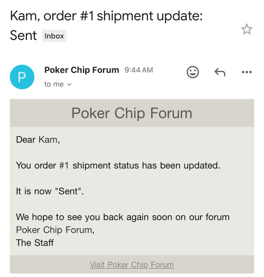Select the Inbox label chip
Viewport: 264px width, 277px height.
[x=54, y=36]
